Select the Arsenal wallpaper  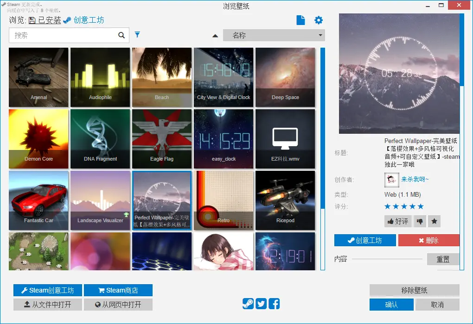[38, 77]
